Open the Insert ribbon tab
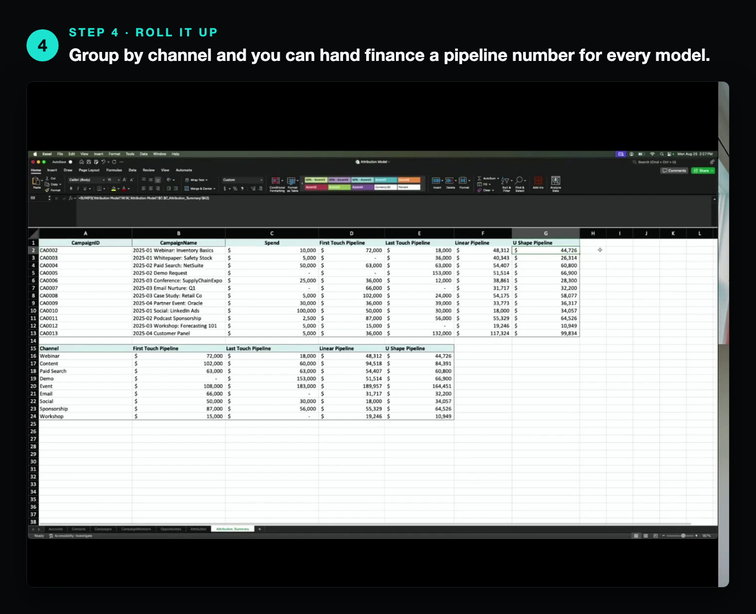756x614 pixels. [x=52, y=170]
